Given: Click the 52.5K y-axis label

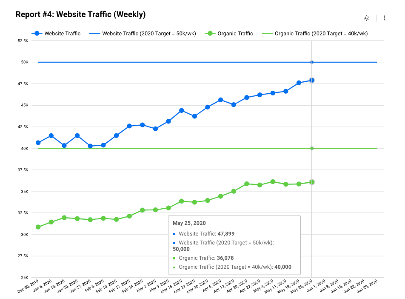Looking at the screenshot, I should pos(23,41).
